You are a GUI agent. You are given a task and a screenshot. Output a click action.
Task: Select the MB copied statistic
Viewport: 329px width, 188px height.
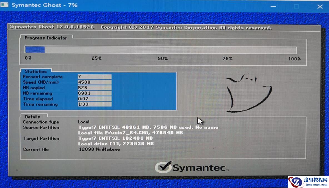[x=94, y=88]
